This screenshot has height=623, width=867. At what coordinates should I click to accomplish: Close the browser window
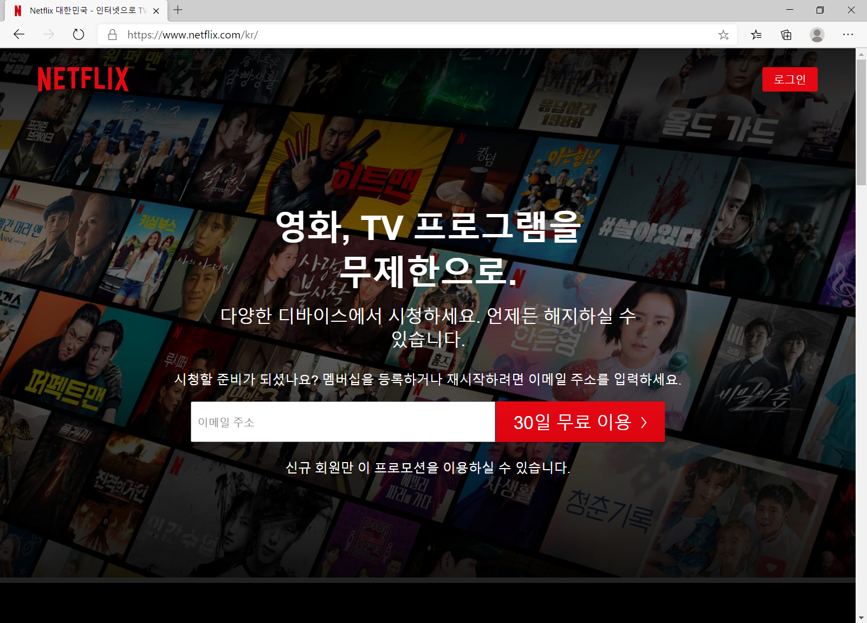[x=851, y=10]
